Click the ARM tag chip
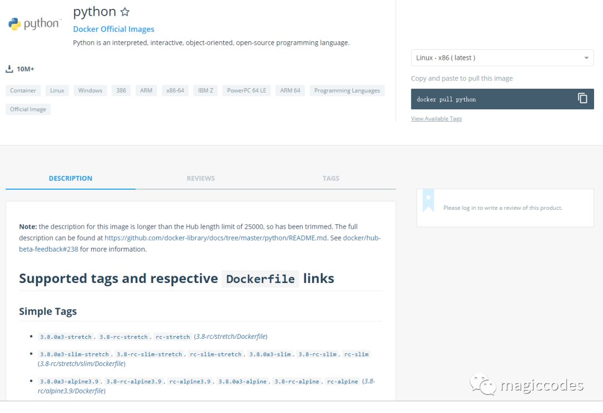Image resolution: width=603 pixels, height=413 pixels. click(x=146, y=90)
